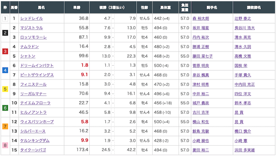
Task: Open trainer link 小崎 憲
Action: click(x=241, y=140)
